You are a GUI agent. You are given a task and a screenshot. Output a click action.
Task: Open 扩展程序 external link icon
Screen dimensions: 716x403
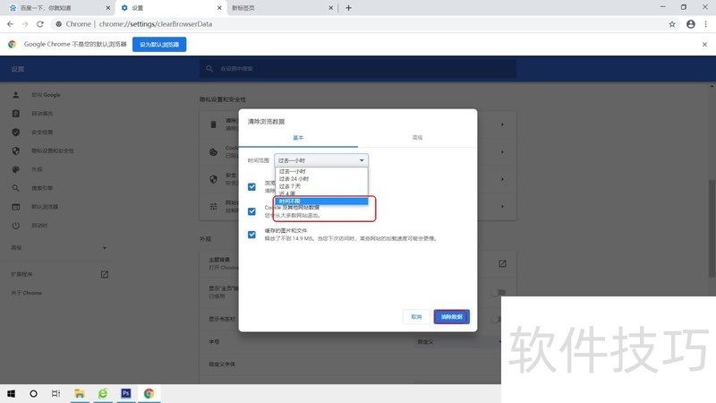pos(105,274)
